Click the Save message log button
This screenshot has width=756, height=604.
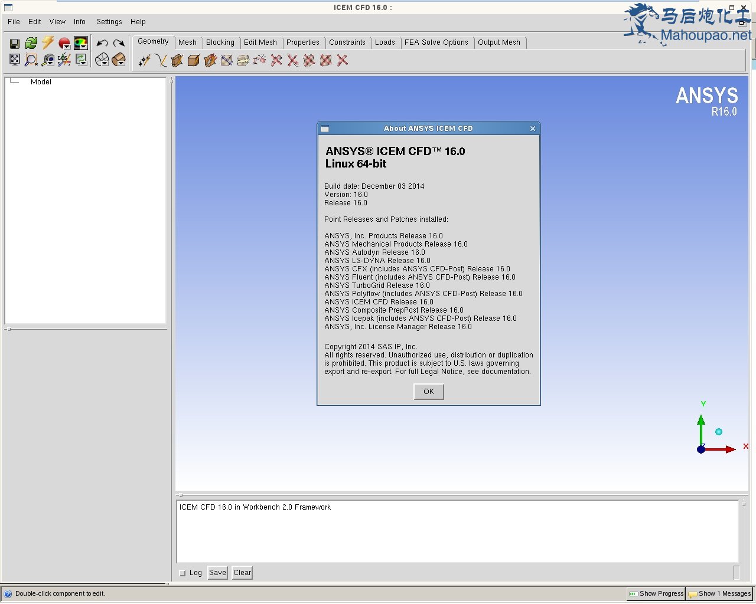217,573
